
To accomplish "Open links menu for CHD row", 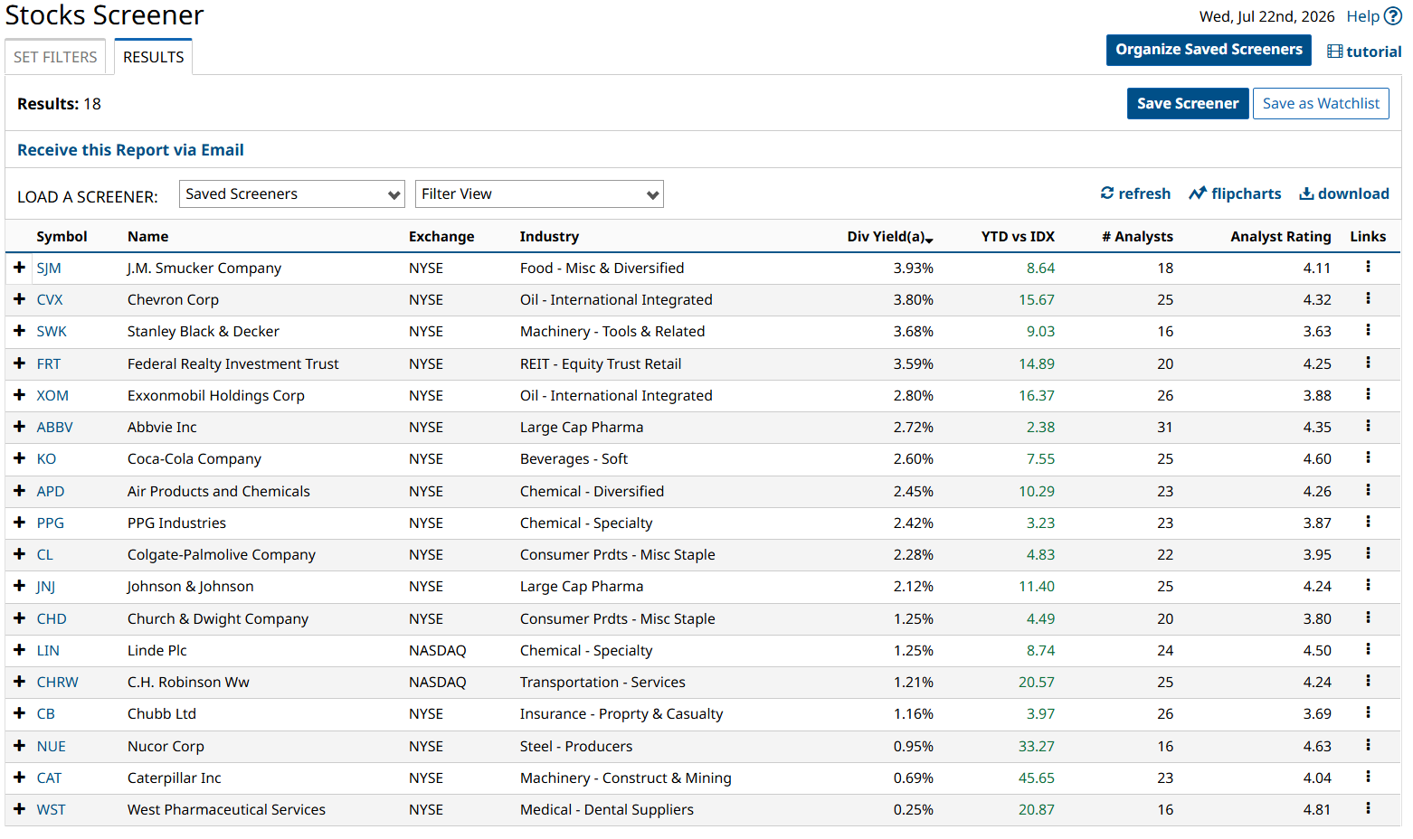I will [1368, 617].
